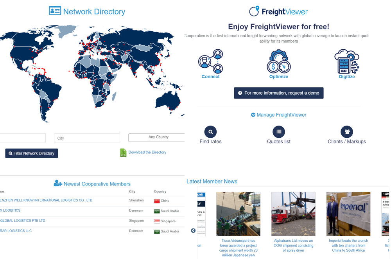Open the Connect feature icon

tap(210, 61)
